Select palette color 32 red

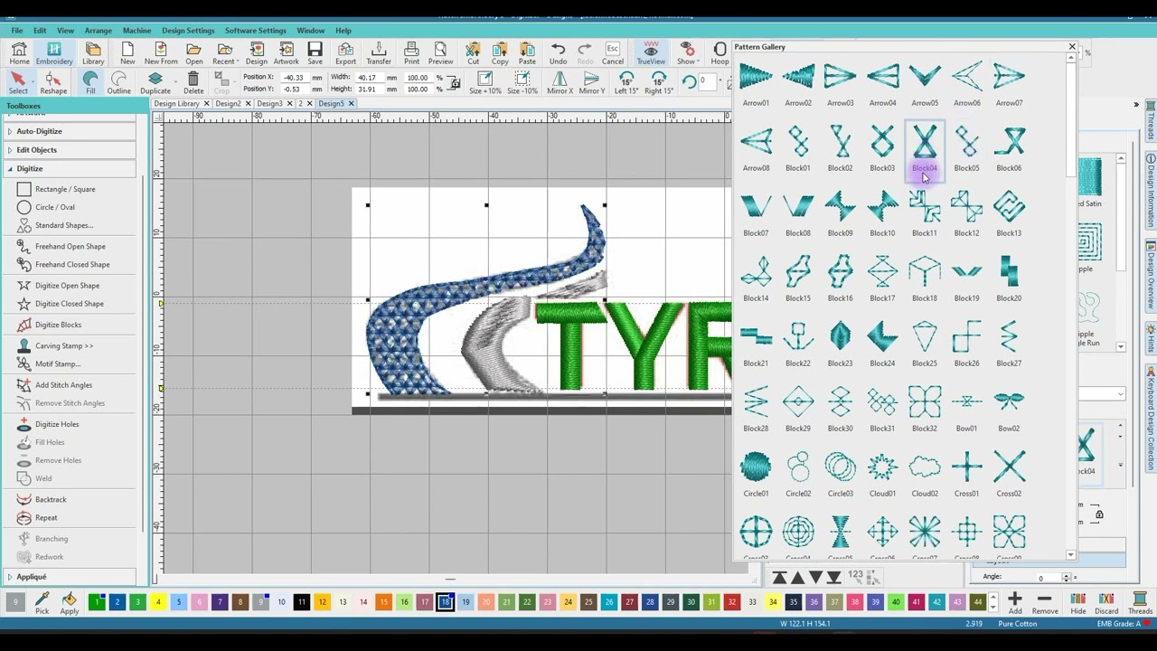[x=731, y=602]
